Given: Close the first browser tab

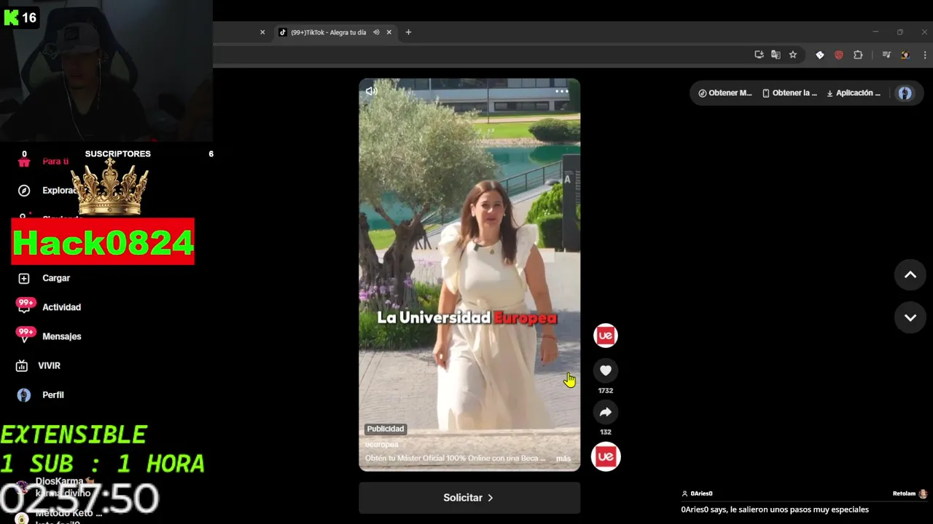Looking at the screenshot, I should tap(262, 32).
